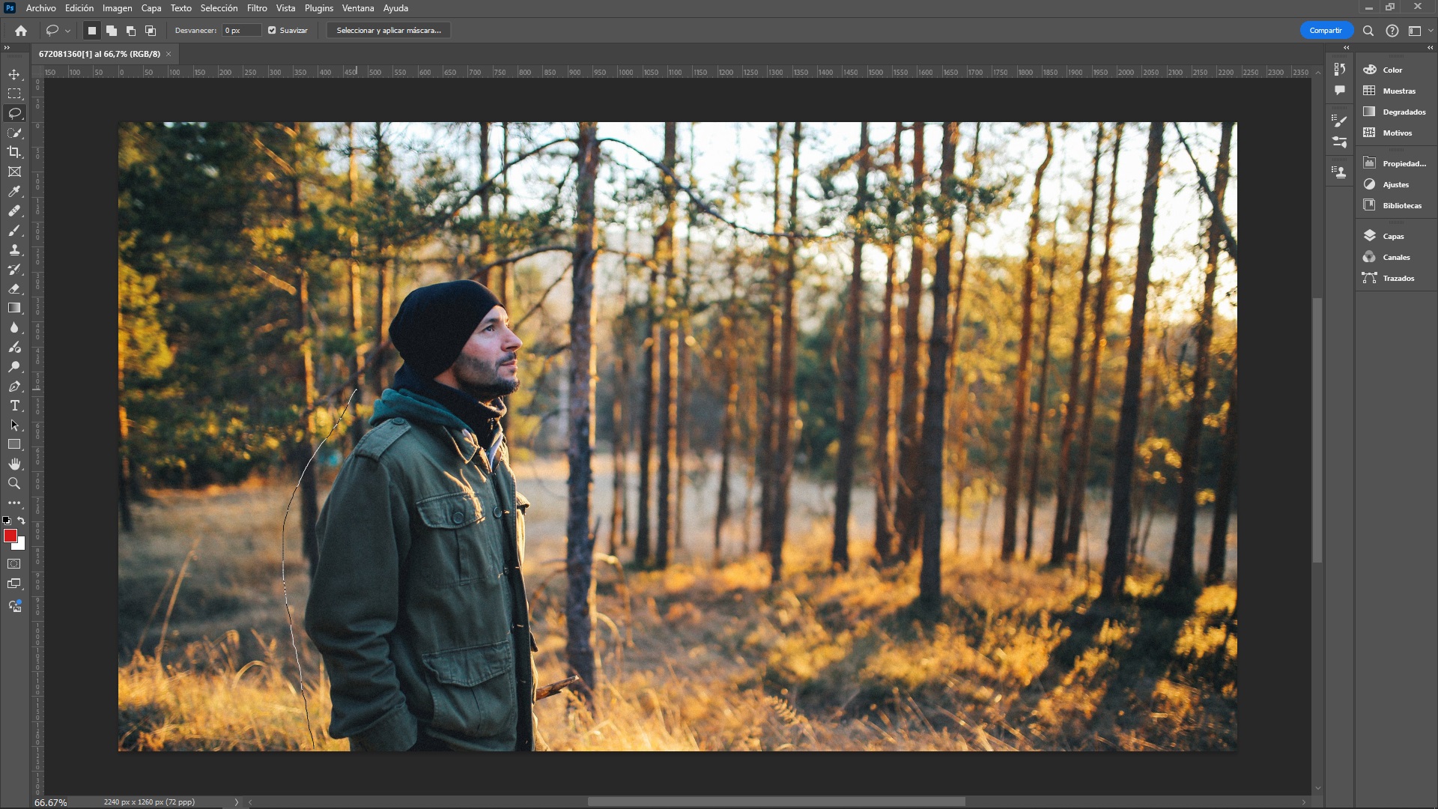This screenshot has height=809, width=1438.
Task: Click red foreground color swatch
Action: tap(10, 535)
